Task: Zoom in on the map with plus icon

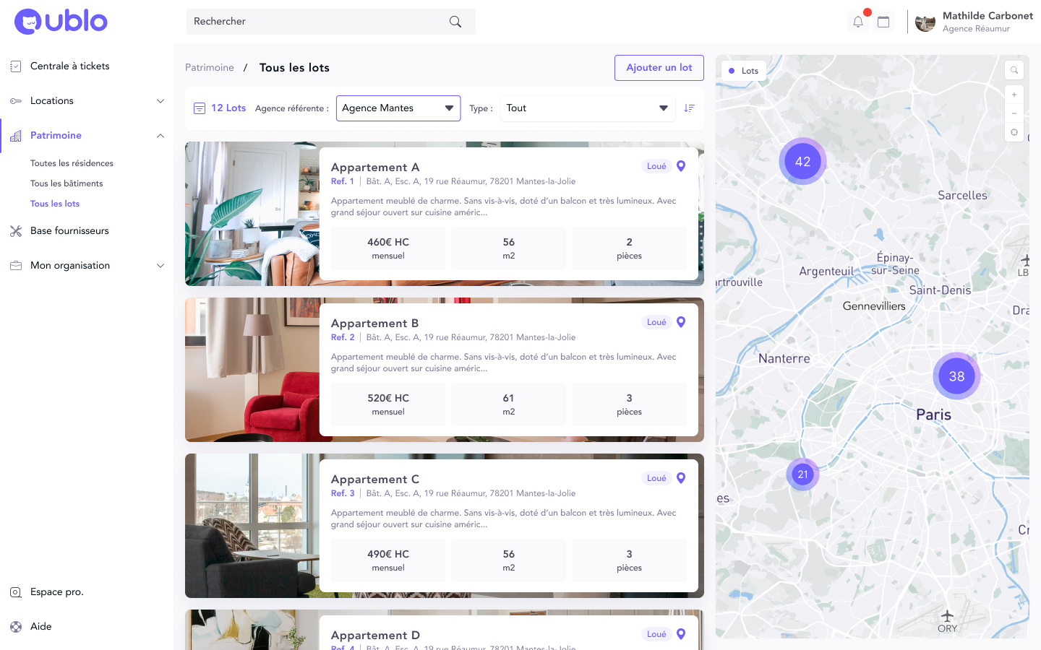Action: pos(1014,95)
